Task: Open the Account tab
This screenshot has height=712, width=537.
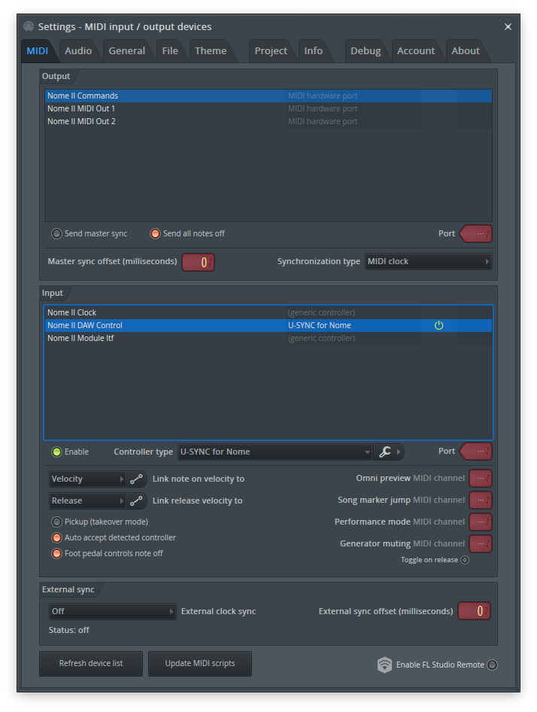Action: [x=416, y=51]
